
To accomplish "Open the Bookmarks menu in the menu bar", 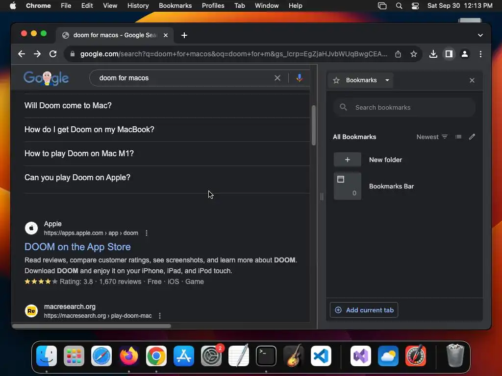I will click(175, 6).
